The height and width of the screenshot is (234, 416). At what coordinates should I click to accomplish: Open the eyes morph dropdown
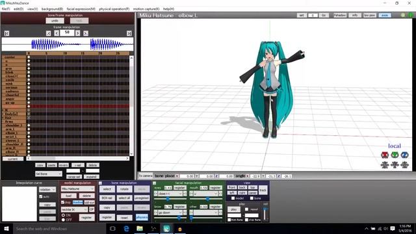click(x=170, y=194)
